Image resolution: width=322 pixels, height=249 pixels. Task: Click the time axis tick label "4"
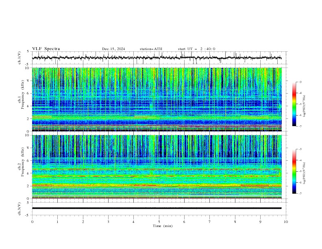click(133, 222)
